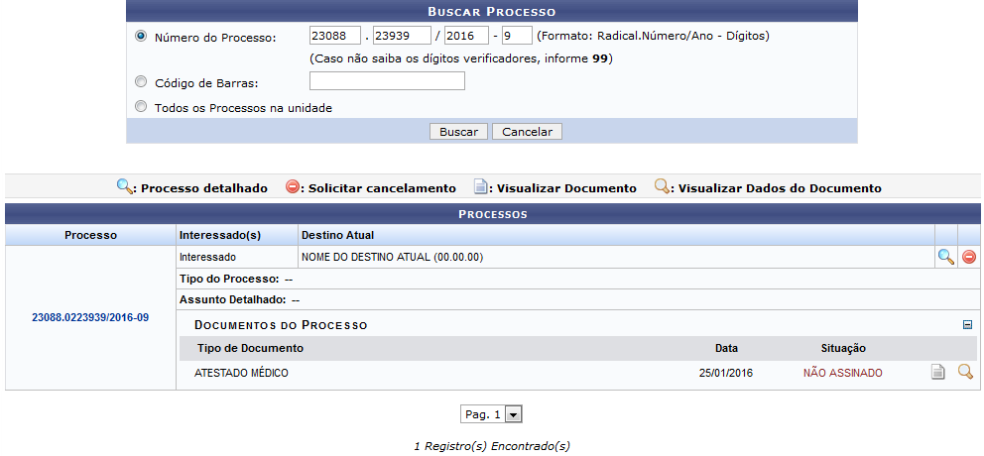Choose 'Todos os Processos na unidade' option
Screen dimensions: 984x456
pyautogui.click(x=141, y=107)
